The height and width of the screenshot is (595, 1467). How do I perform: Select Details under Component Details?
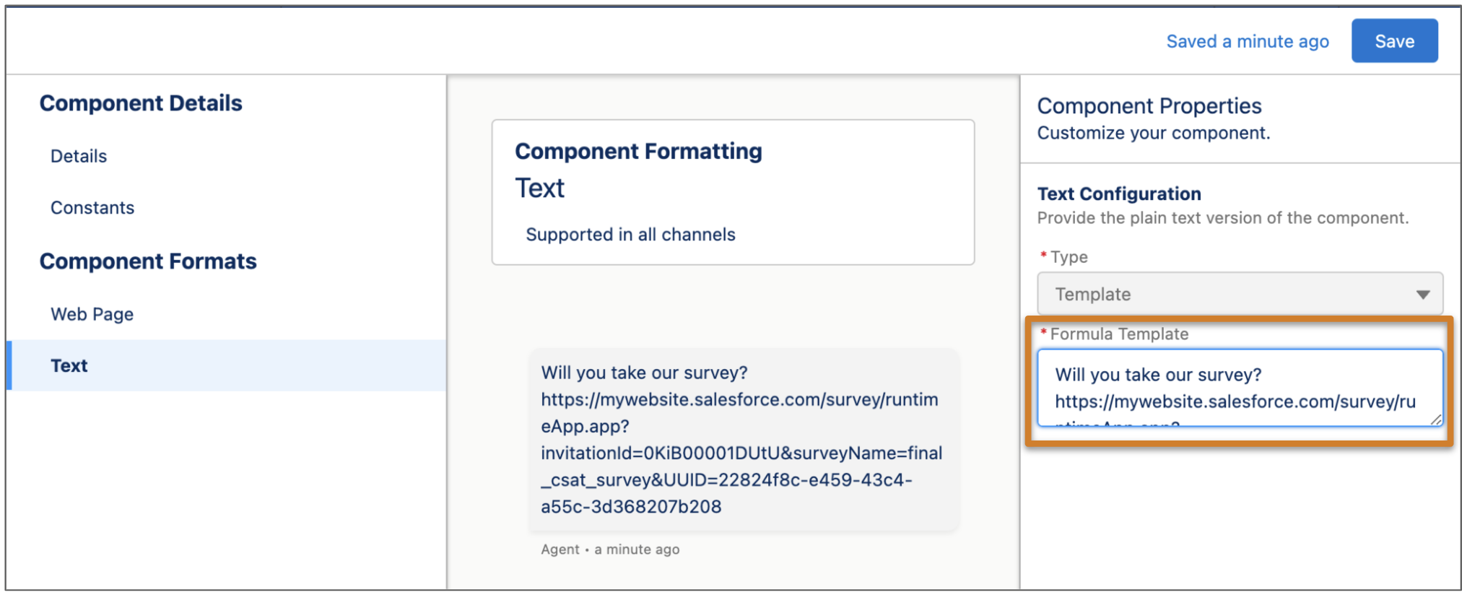[x=78, y=155]
